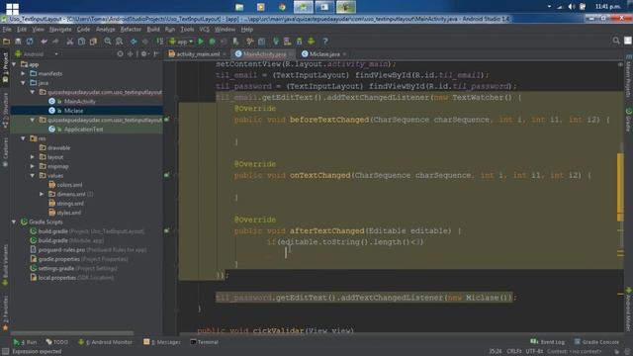The image size is (633, 356).
Task: Switch to the Miclase.java tab
Action: pos(324,54)
